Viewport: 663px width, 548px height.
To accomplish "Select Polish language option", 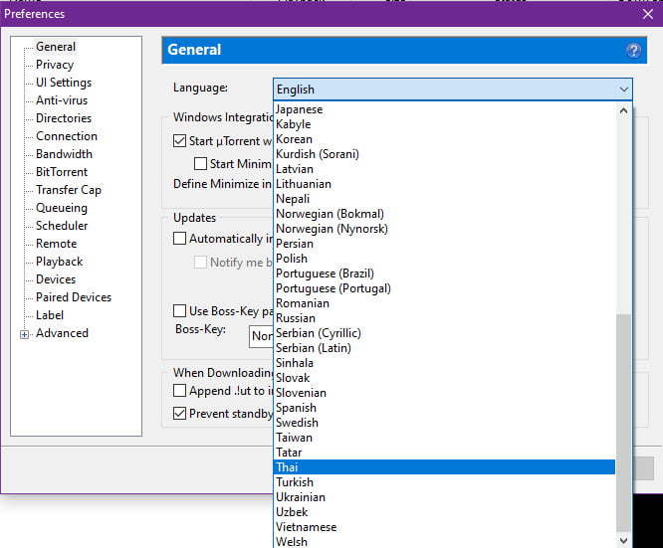I will (444, 259).
